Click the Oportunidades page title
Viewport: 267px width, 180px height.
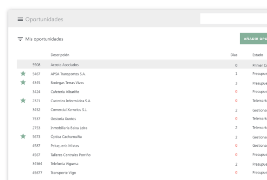[x=44, y=19]
